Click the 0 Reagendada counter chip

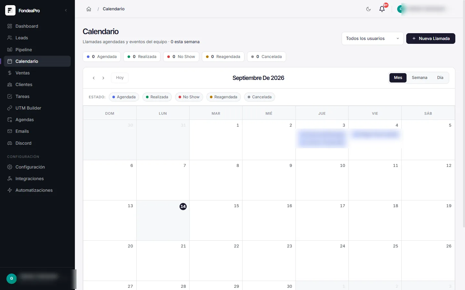[x=223, y=57]
